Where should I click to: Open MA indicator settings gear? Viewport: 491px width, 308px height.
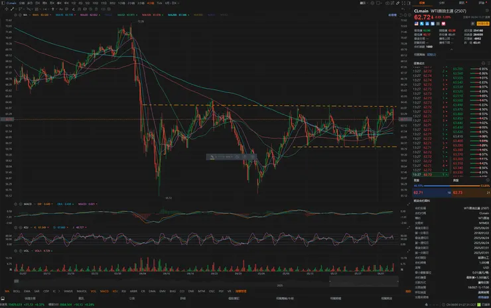(x=15, y=15)
